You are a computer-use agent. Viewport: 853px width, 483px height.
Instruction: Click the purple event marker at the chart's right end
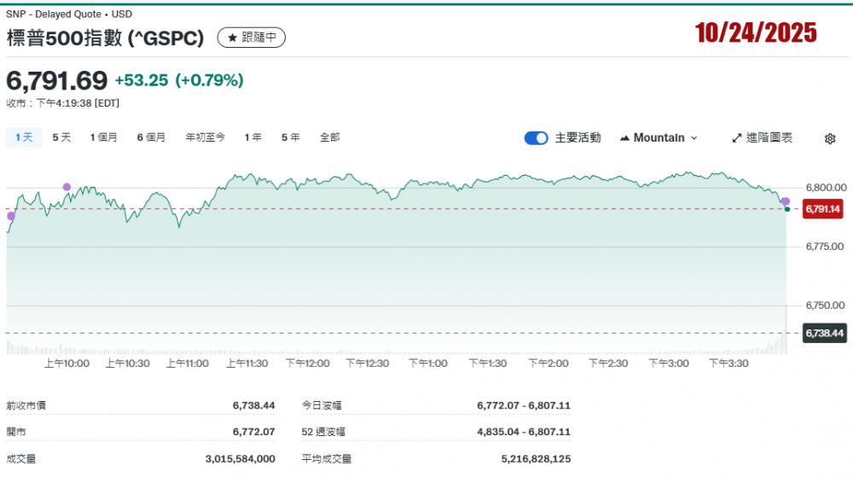[786, 201]
